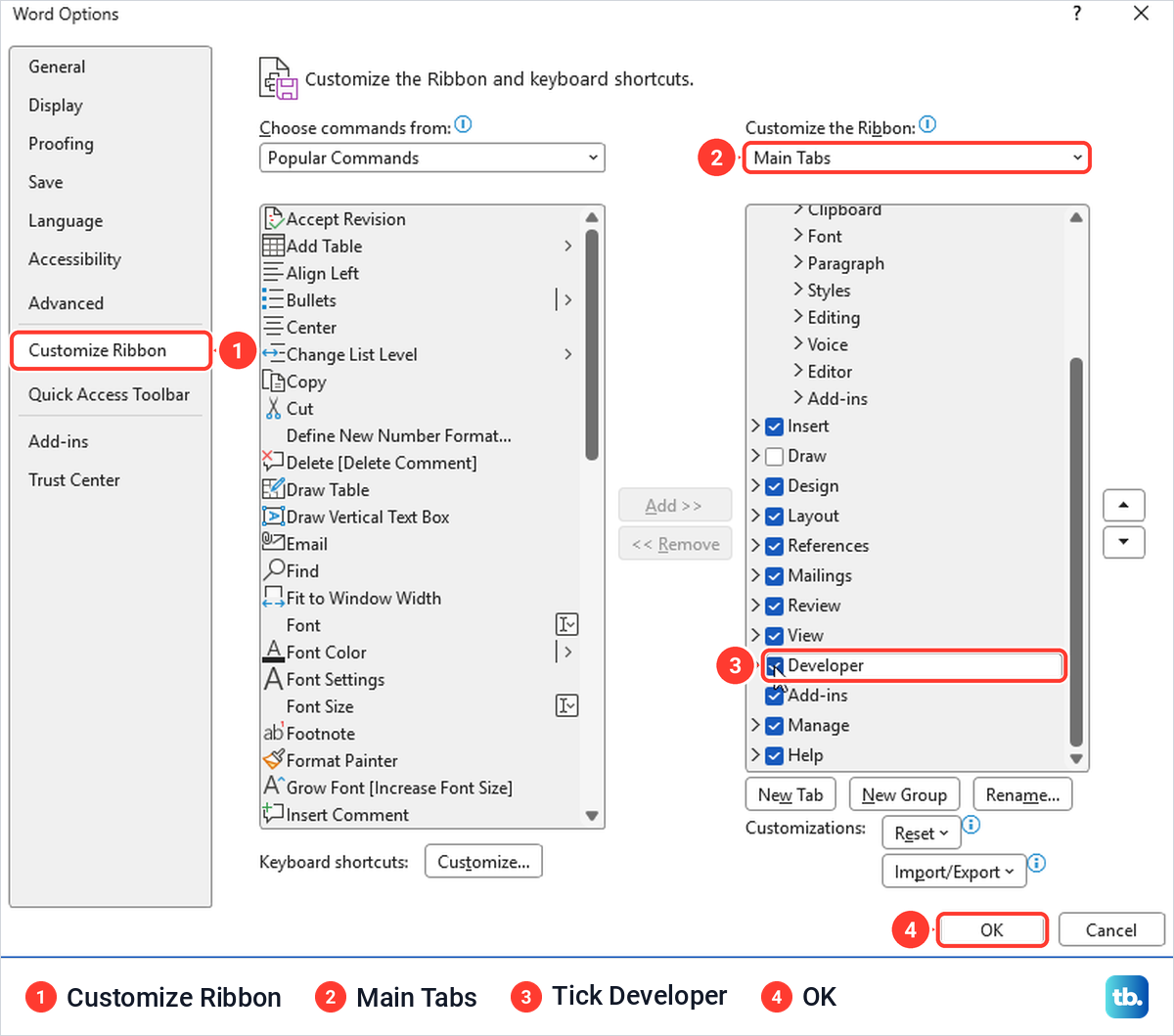The image size is (1174, 1036).
Task: Tick the Developer tab checkbox
Action: [774, 666]
